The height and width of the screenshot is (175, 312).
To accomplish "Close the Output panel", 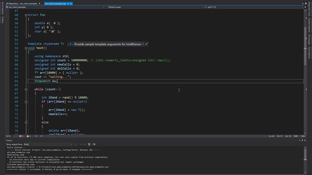I will pos(305,140).
